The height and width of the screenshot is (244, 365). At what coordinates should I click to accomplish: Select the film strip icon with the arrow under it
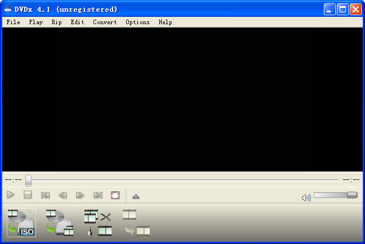[x=137, y=223]
